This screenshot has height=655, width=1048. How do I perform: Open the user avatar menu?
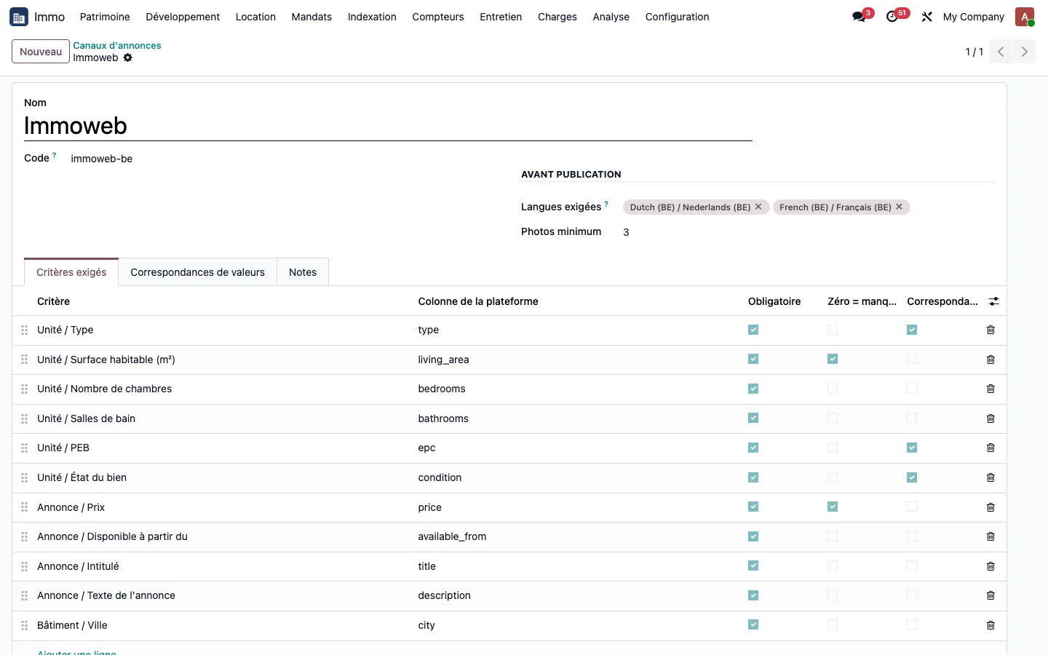(1025, 17)
